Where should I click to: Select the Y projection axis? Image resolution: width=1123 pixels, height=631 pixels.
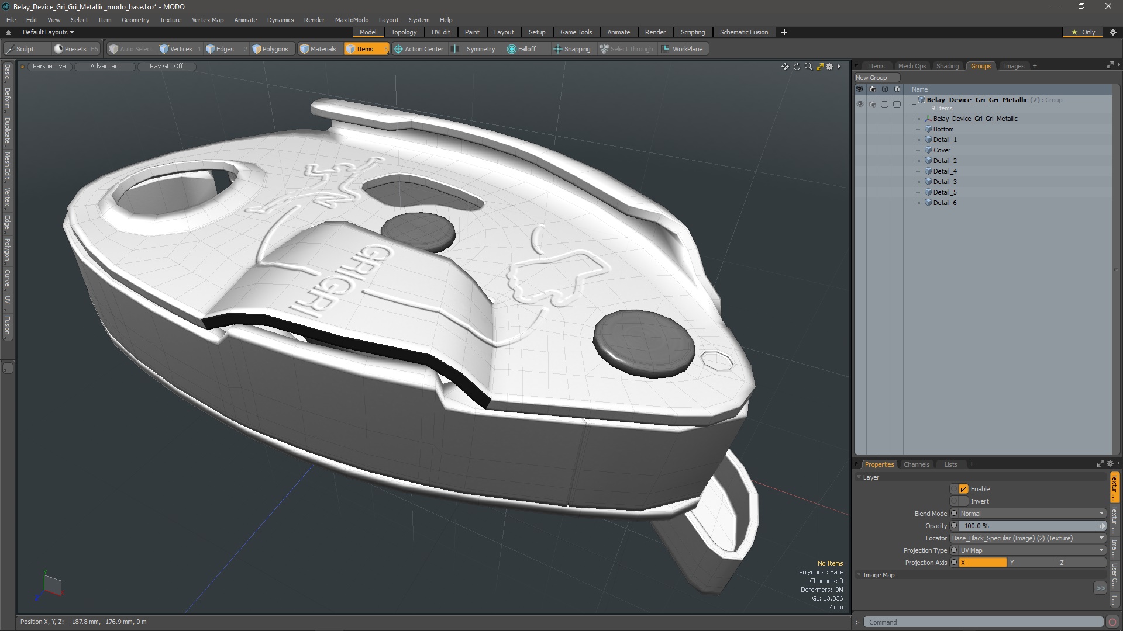point(1032,563)
